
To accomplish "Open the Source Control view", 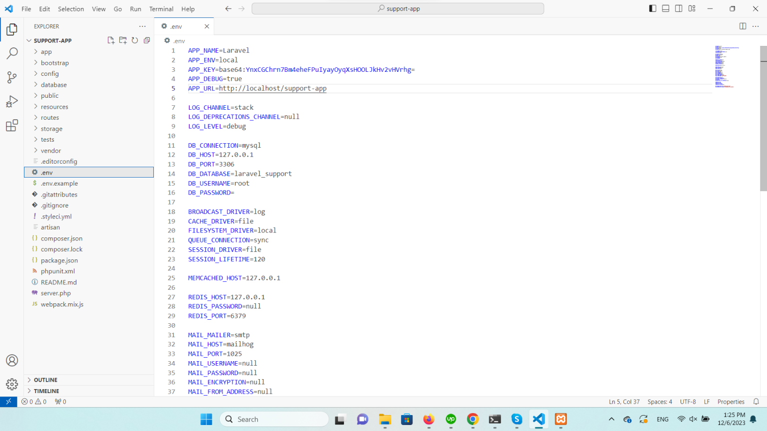I will coord(11,77).
